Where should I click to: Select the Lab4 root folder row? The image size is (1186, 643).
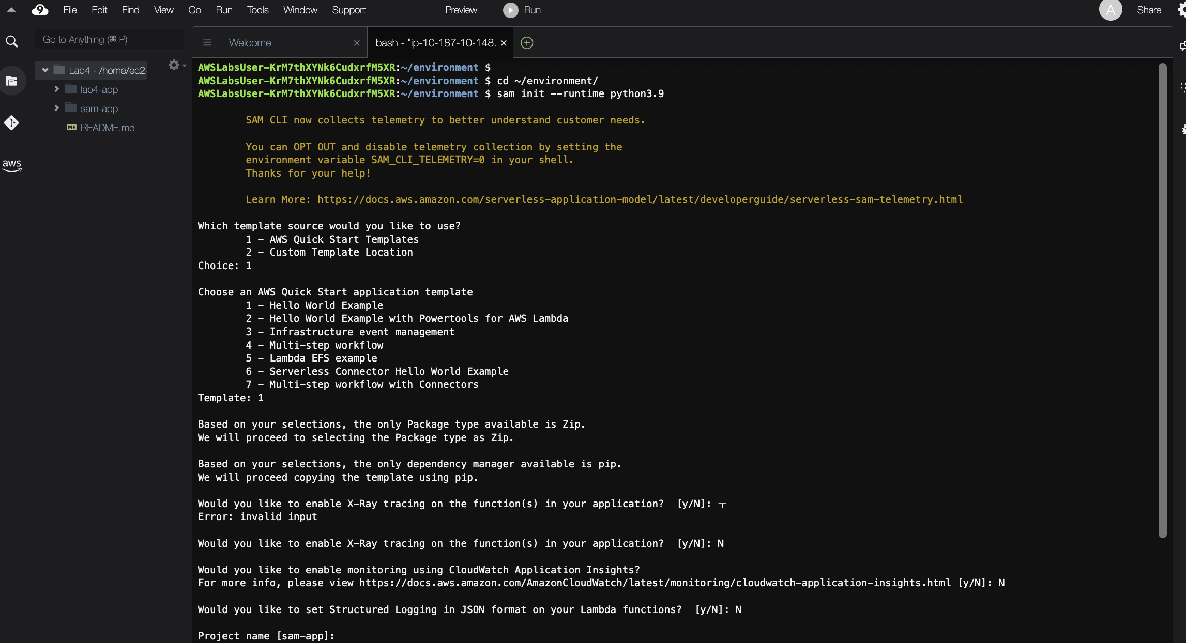[x=91, y=70]
